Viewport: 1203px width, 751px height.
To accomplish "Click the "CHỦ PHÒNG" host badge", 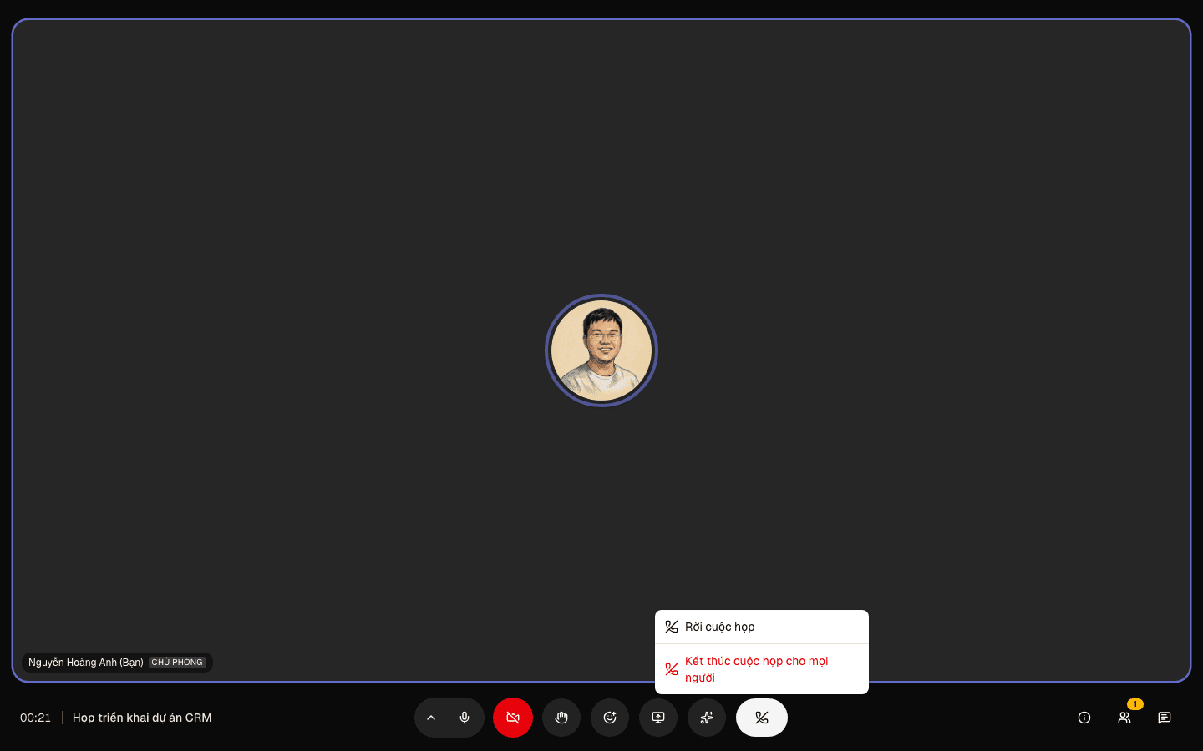I will pos(177,663).
